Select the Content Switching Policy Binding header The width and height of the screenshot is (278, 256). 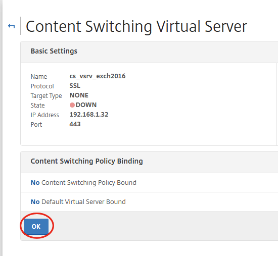(x=87, y=161)
